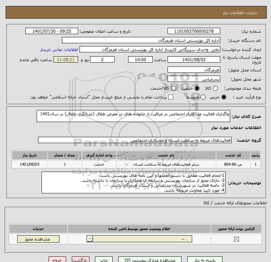The height and width of the screenshot is (262, 271).
Task: Click the الزامی بودن ارائه مجوز column header
Action: click(236, 229)
